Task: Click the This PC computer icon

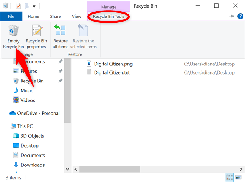Action: tap(13, 126)
